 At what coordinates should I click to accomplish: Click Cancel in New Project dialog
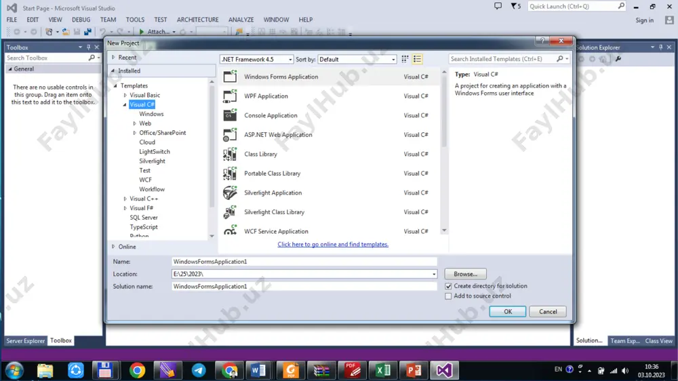(548, 311)
